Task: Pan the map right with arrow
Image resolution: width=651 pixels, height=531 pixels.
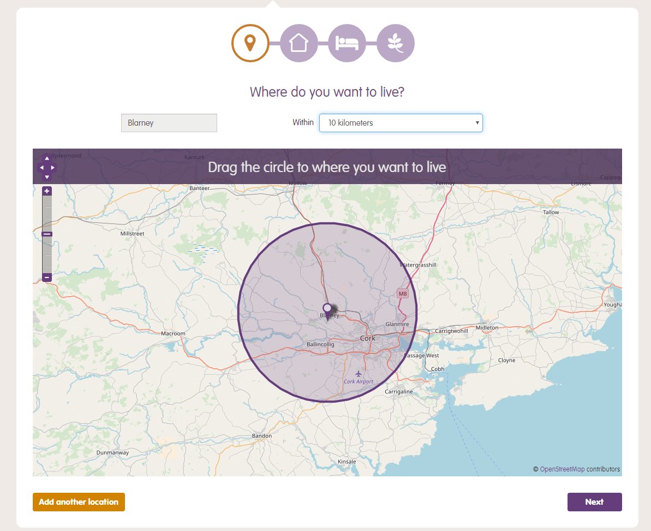Action: pyautogui.click(x=53, y=168)
